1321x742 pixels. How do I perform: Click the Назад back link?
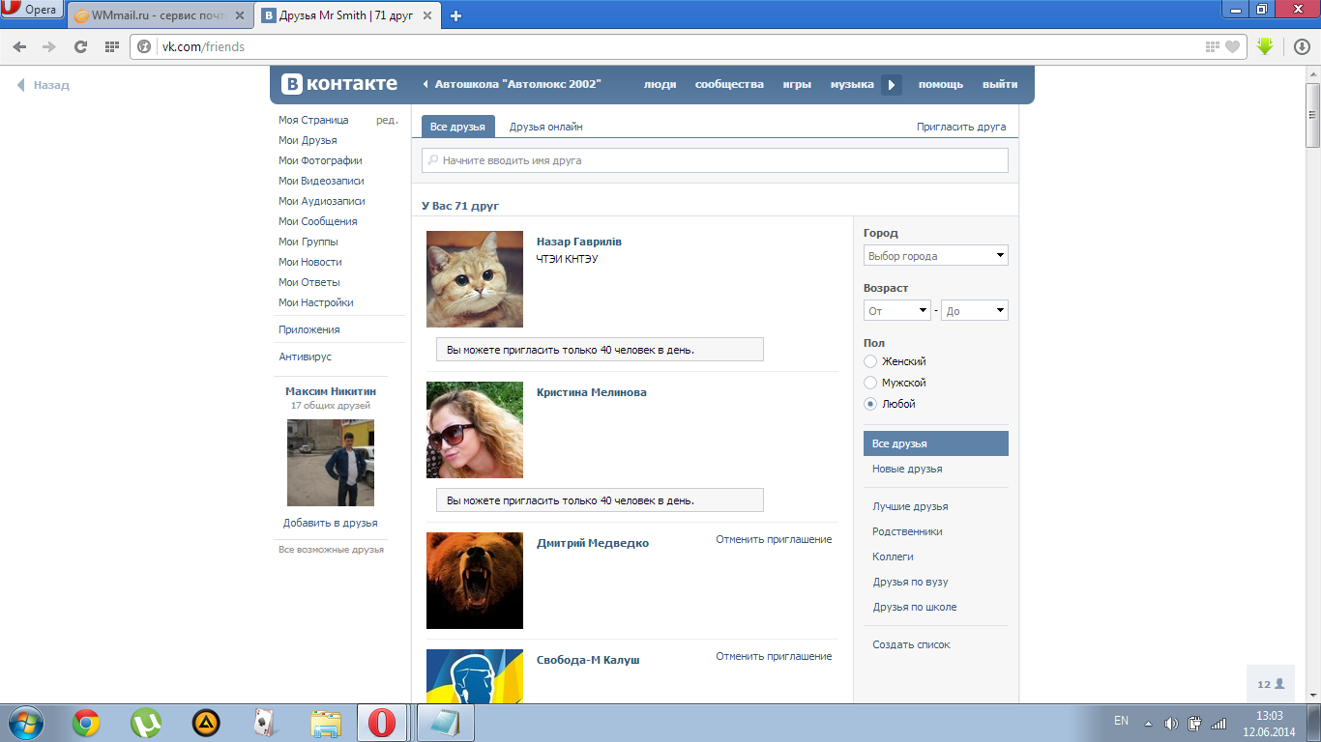pos(44,85)
